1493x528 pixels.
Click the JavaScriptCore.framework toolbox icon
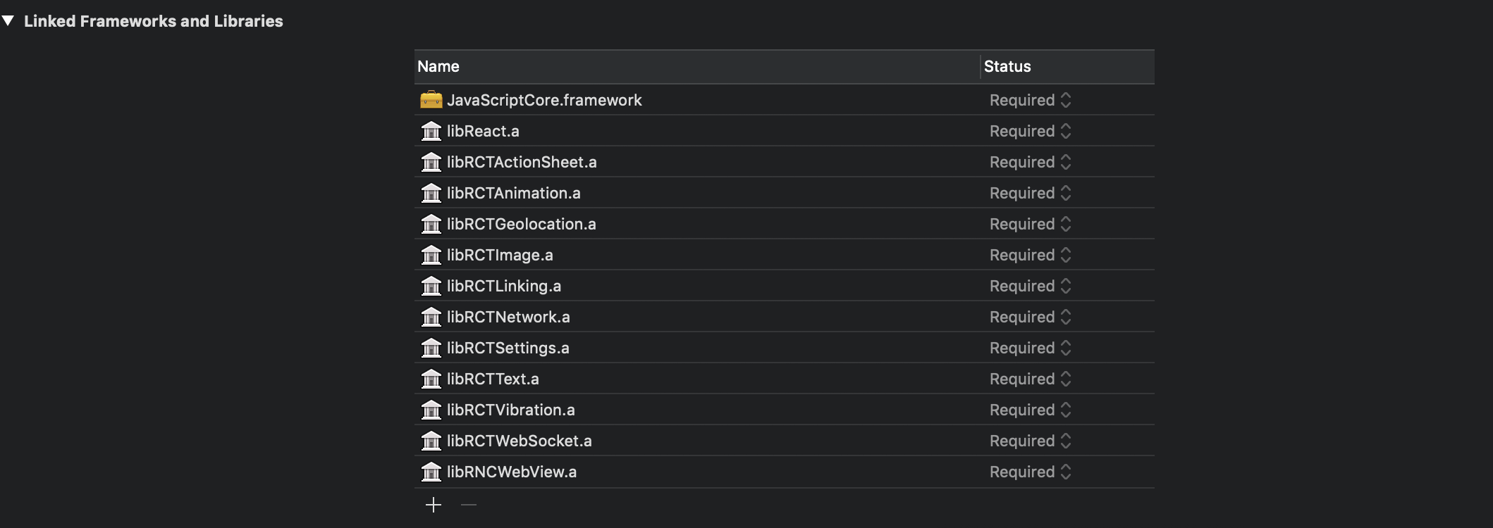click(x=431, y=100)
